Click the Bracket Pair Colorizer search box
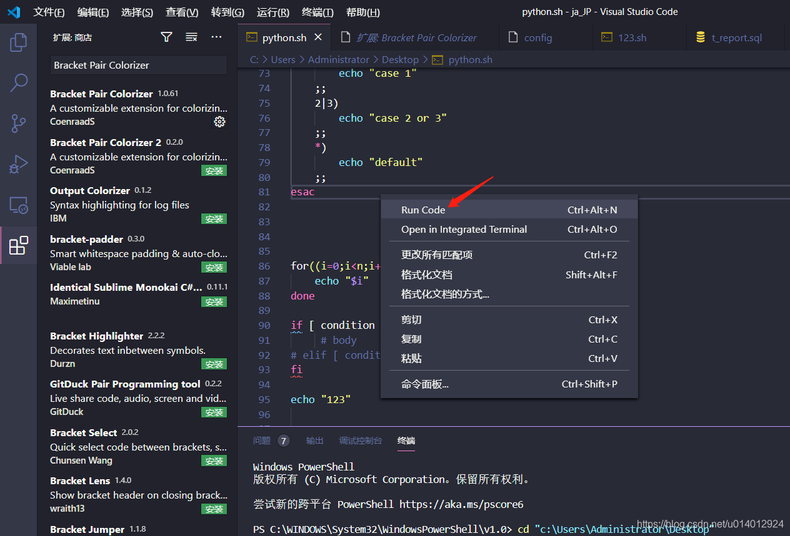The width and height of the screenshot is (790, 536). 138,65
